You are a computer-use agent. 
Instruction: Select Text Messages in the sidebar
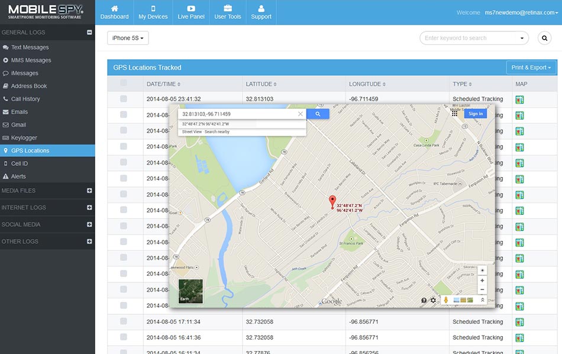pos(30,47)
